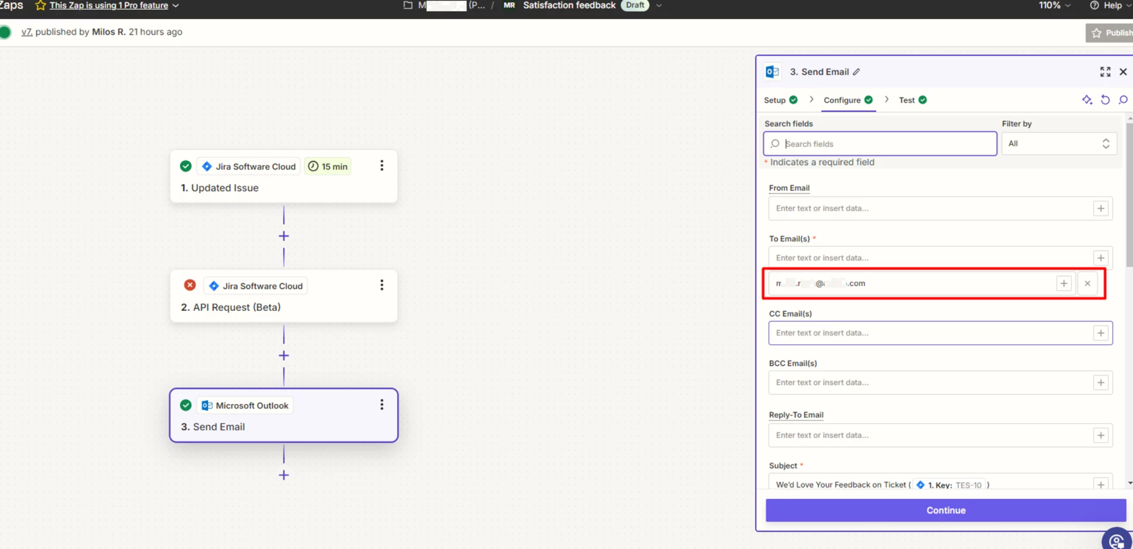Image resolution: width=1133 pixels, height=549 pixels.
Task: Remove the entered To Email address row
Action: pos(1087,283)
